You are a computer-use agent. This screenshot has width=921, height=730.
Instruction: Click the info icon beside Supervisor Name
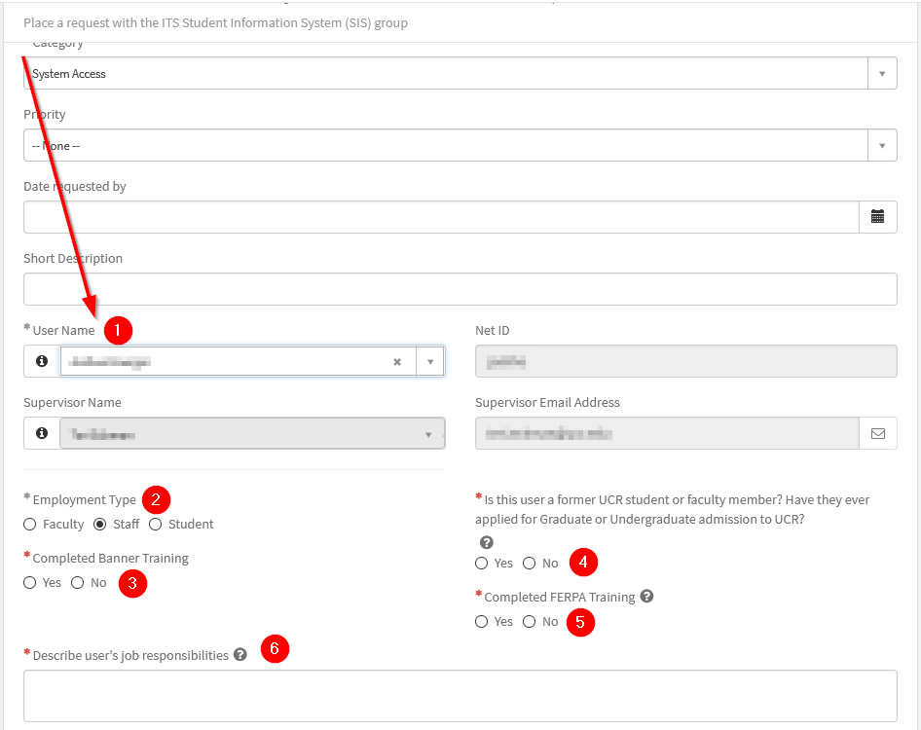42,433
